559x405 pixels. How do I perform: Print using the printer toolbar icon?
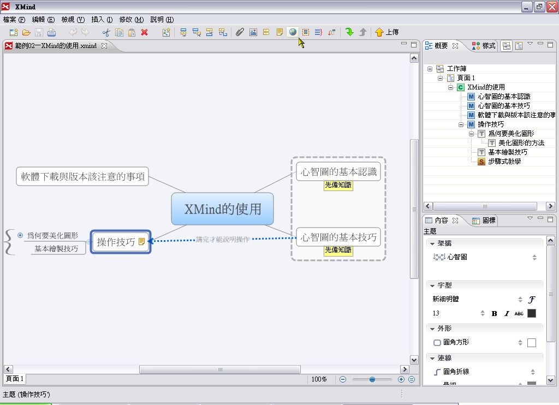(x=52, y=32)
